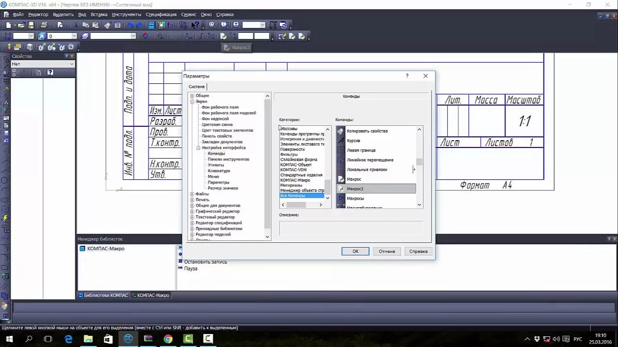Screen dimensions: 618x347
Task: Expand the Текстовый редактор tree node
Action: coord(192,217)
